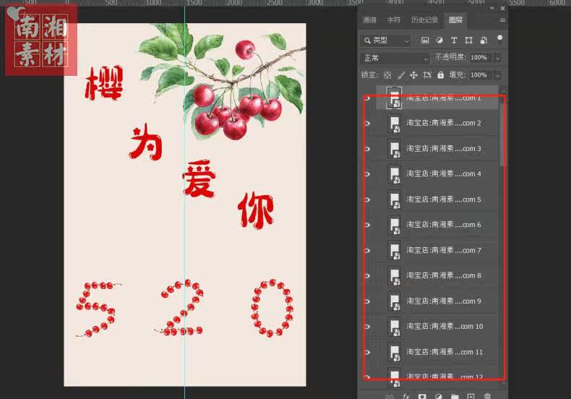The width and height of the screenshot is (571, 399).
Task: Filter layers by adjustment layers icon
Action: (439, 40)
